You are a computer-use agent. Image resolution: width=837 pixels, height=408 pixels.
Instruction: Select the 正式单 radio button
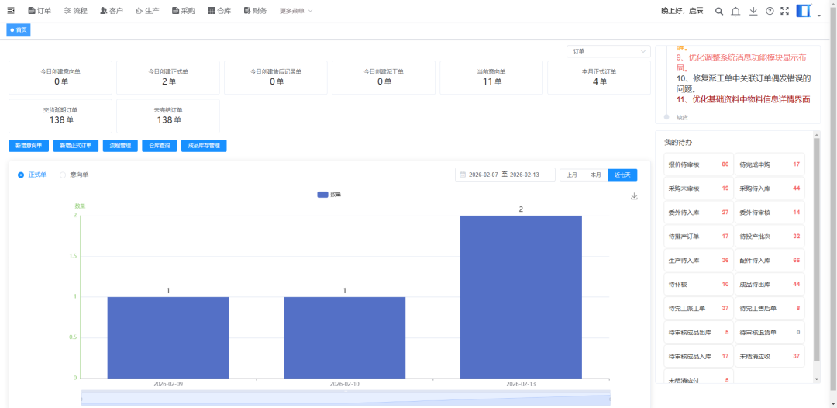(21, 175)
